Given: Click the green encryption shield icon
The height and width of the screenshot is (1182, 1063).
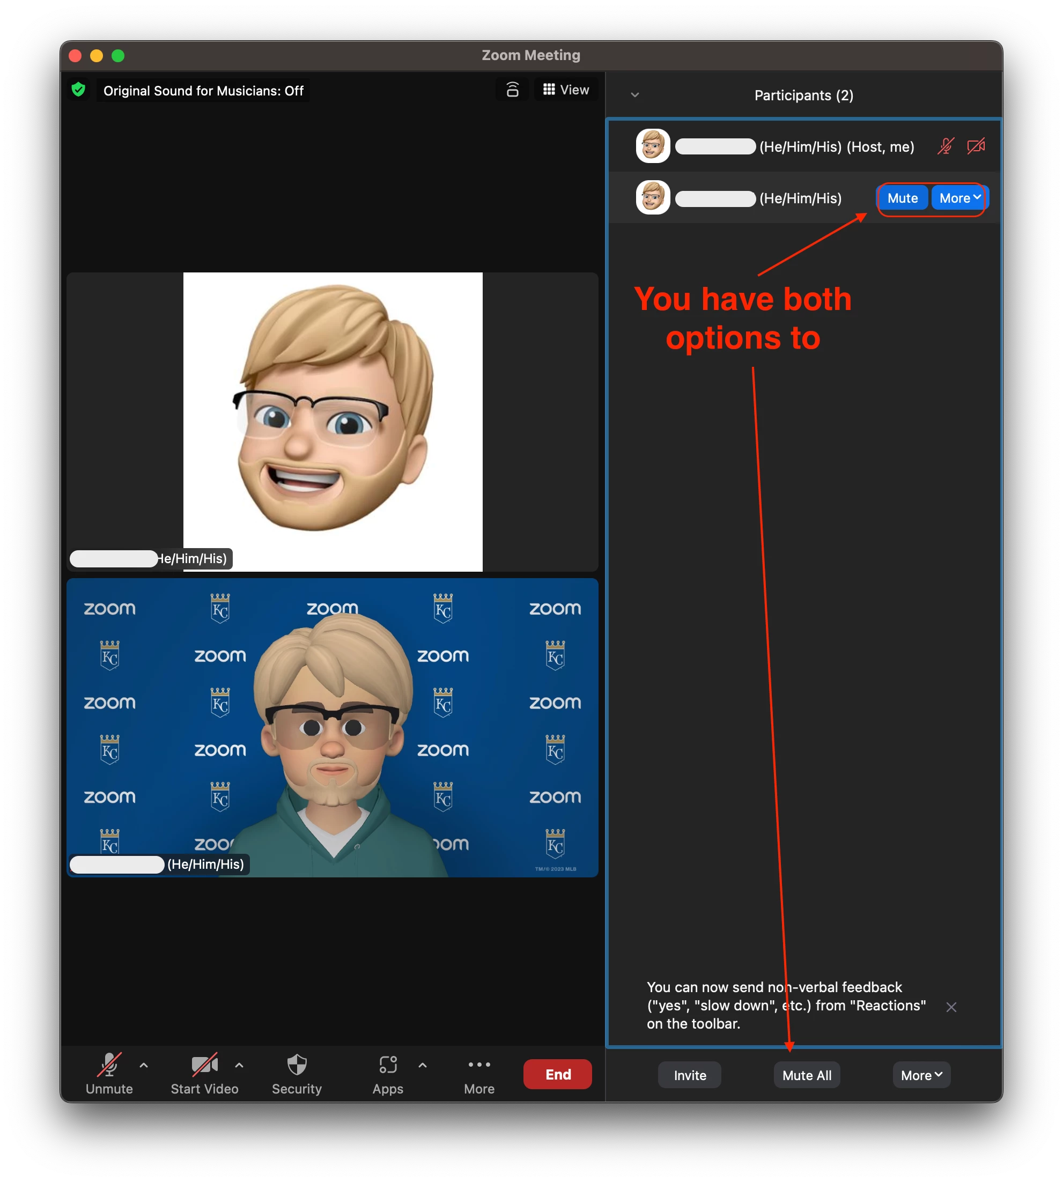Looking at the screenshot, I should [78, 90].
